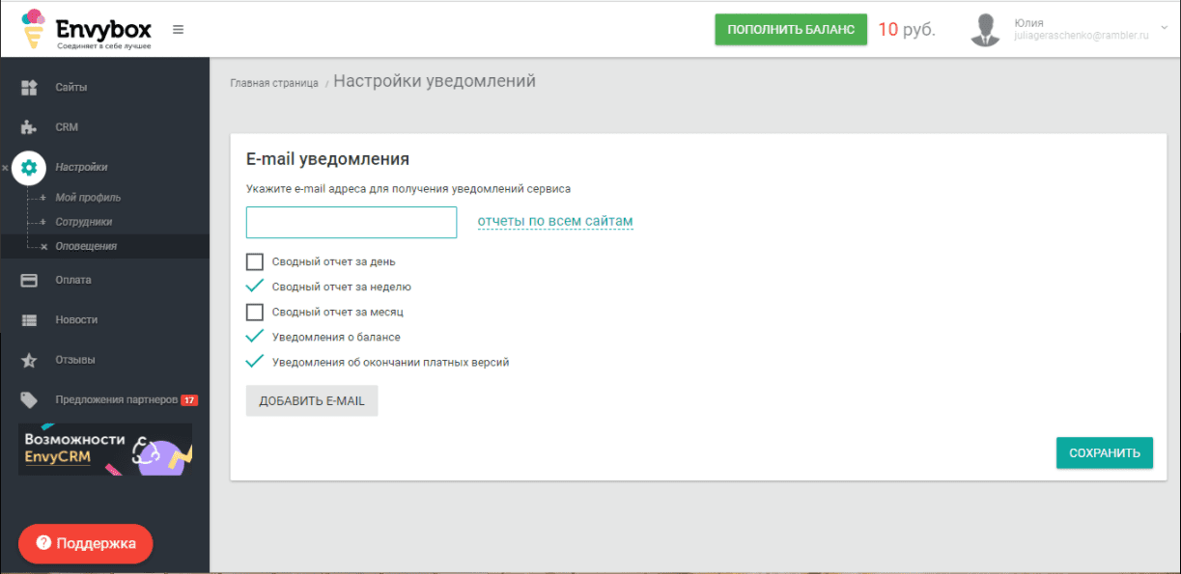Viewport: 1181px width, 574px height.
Task: Open отчеты по всем сайтам selector
Action: (x=555, y=222)
